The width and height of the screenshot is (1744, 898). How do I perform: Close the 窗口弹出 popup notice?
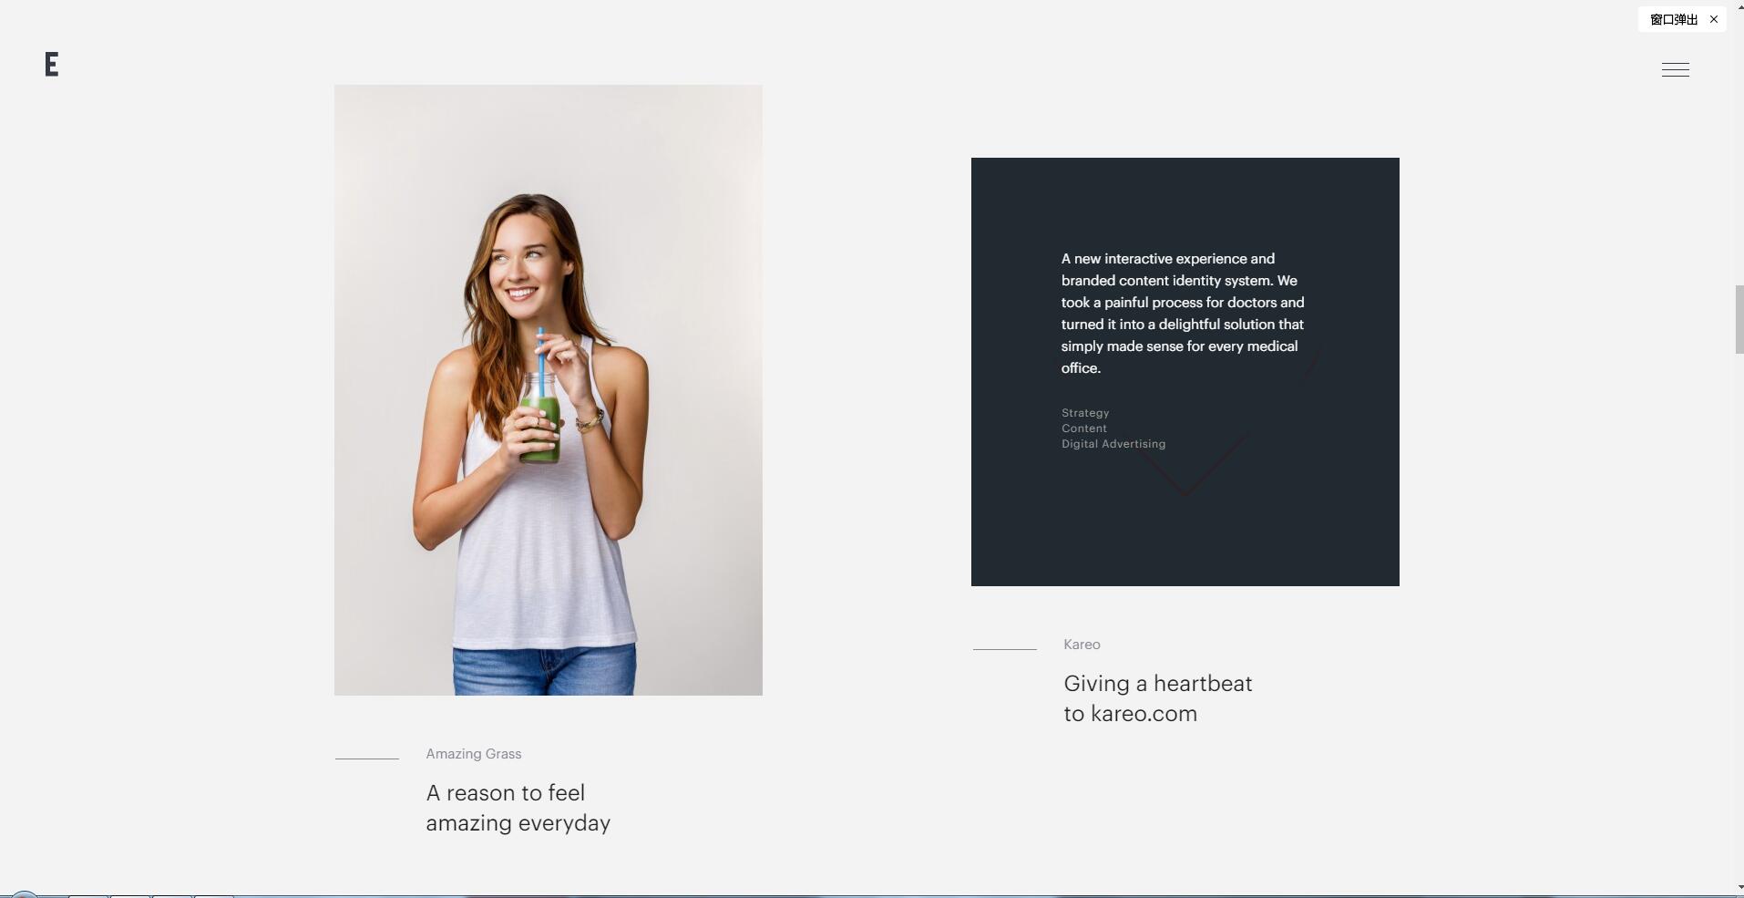tap(1713, 19)
